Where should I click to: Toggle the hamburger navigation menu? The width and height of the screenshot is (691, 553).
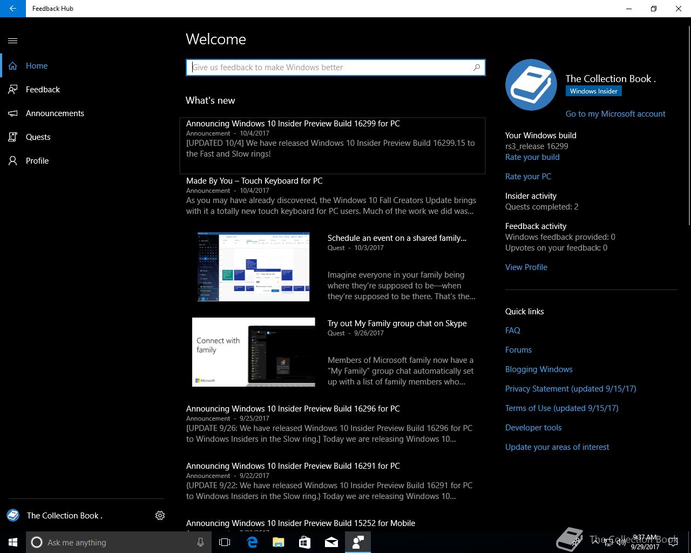point(13,41)
